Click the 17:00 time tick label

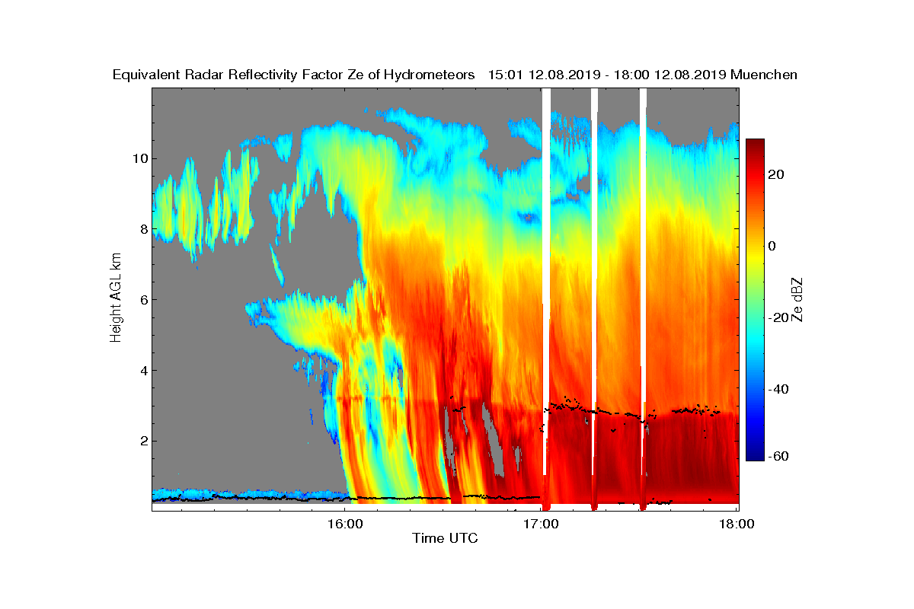click(x=542, y=523)
